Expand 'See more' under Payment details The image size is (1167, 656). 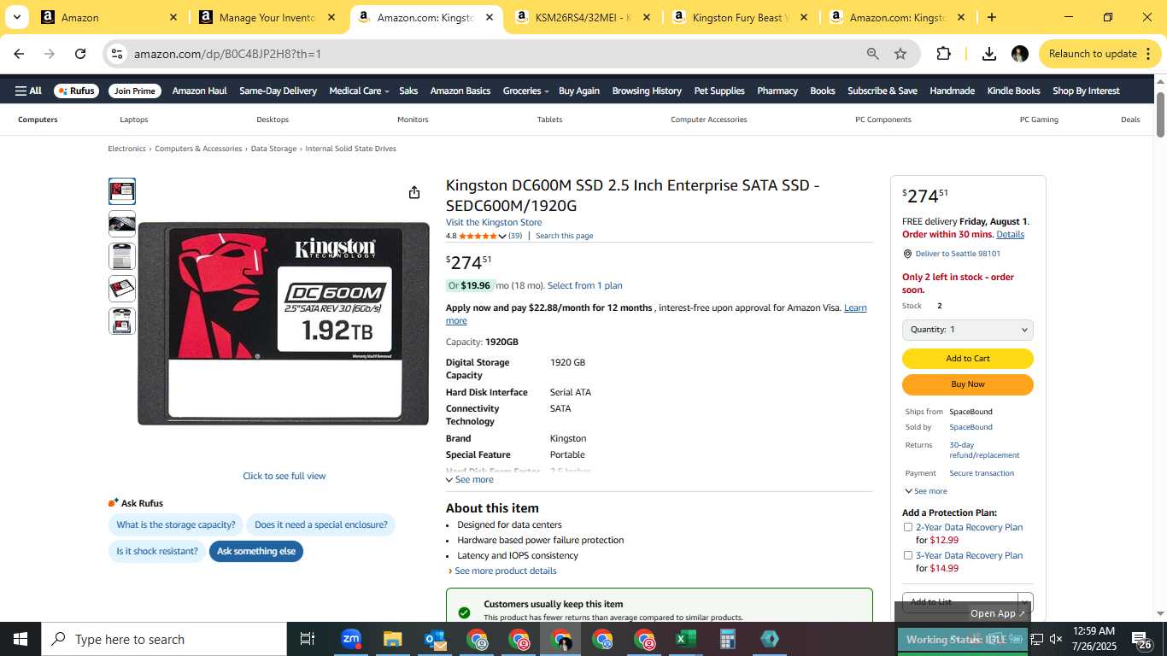pyautogui.click(x=925, y=491)
